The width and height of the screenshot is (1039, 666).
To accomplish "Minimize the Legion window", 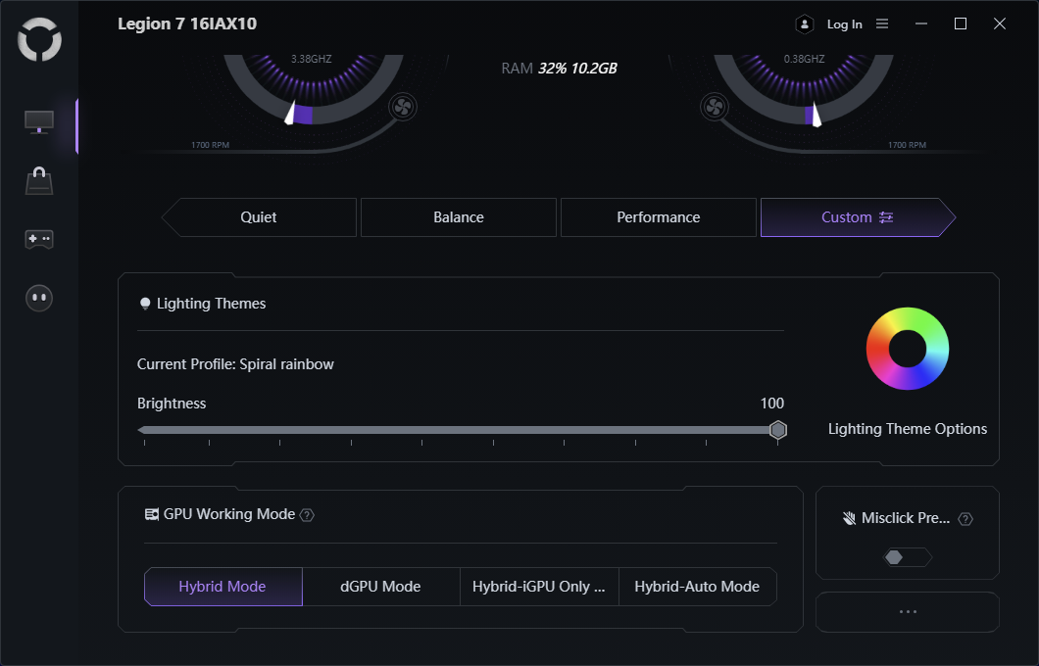I will pyautogui.click(x=921, y=24).
